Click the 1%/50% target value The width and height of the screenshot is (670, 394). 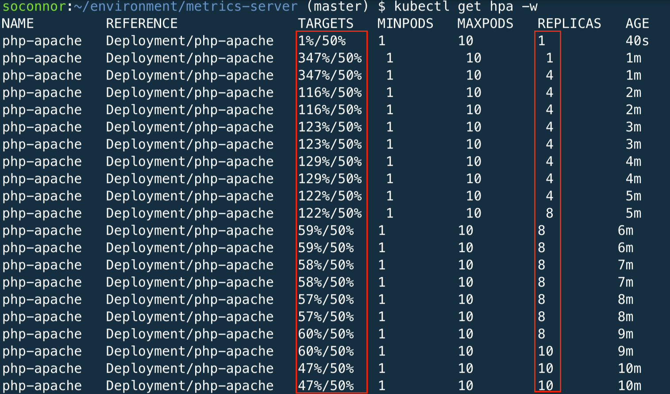[x=322, y=41]
